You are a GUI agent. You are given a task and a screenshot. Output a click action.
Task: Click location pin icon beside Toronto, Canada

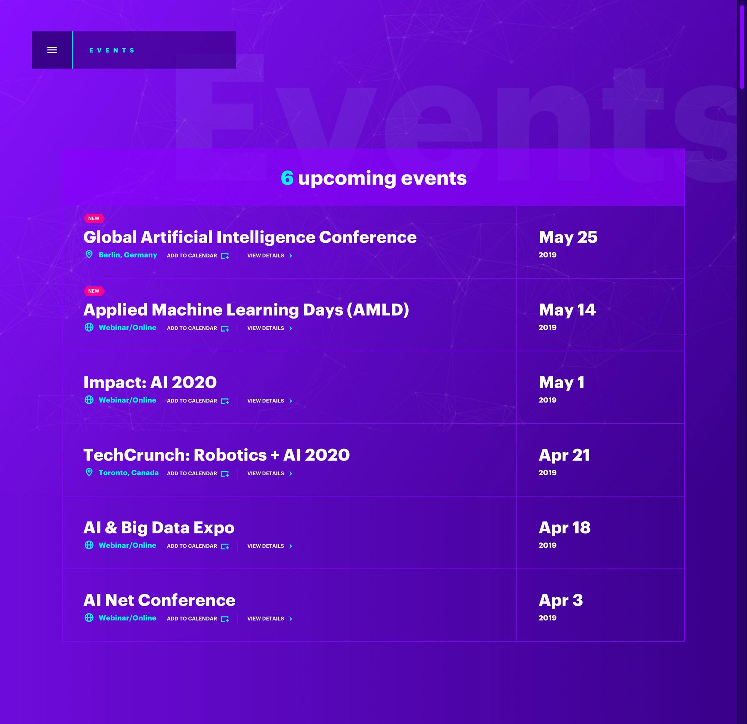(x=89, y=472)
